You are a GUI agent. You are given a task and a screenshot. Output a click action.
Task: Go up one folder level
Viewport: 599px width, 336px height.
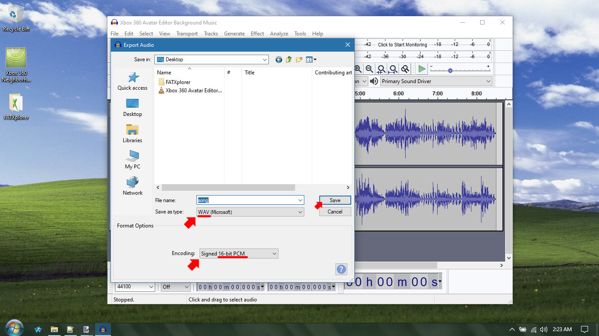(x=289, y=59)
